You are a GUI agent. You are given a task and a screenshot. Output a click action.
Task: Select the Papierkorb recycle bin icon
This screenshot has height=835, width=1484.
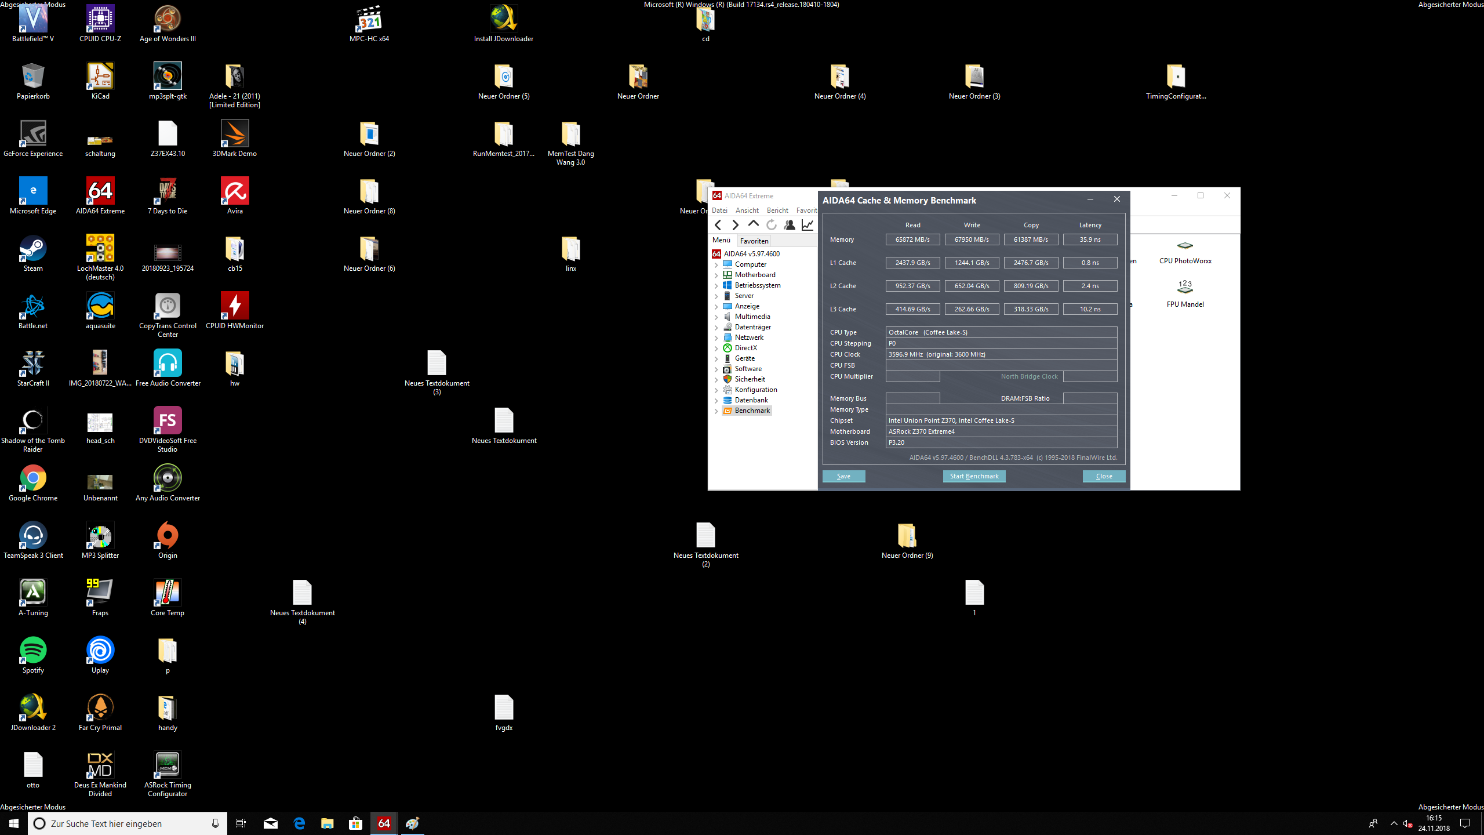coord(33,81)
